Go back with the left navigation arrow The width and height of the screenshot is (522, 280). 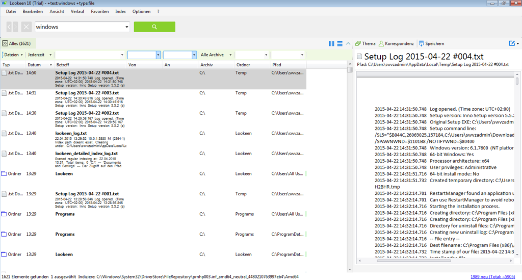[x=9, y=27]
